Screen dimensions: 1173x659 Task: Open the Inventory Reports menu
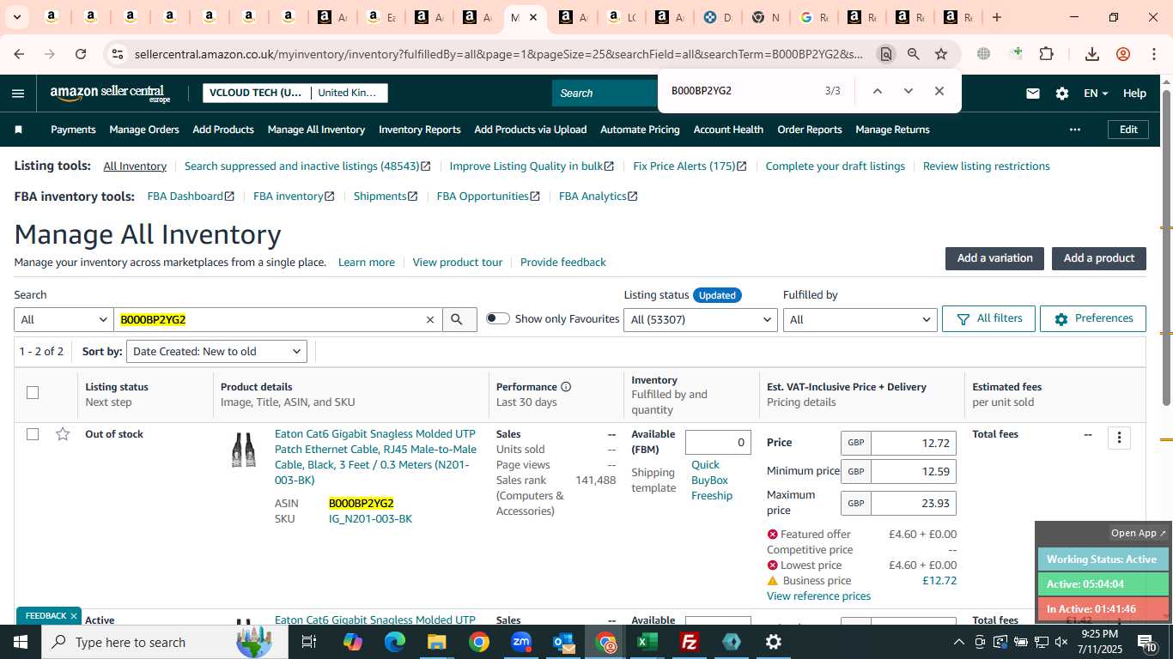420,130
